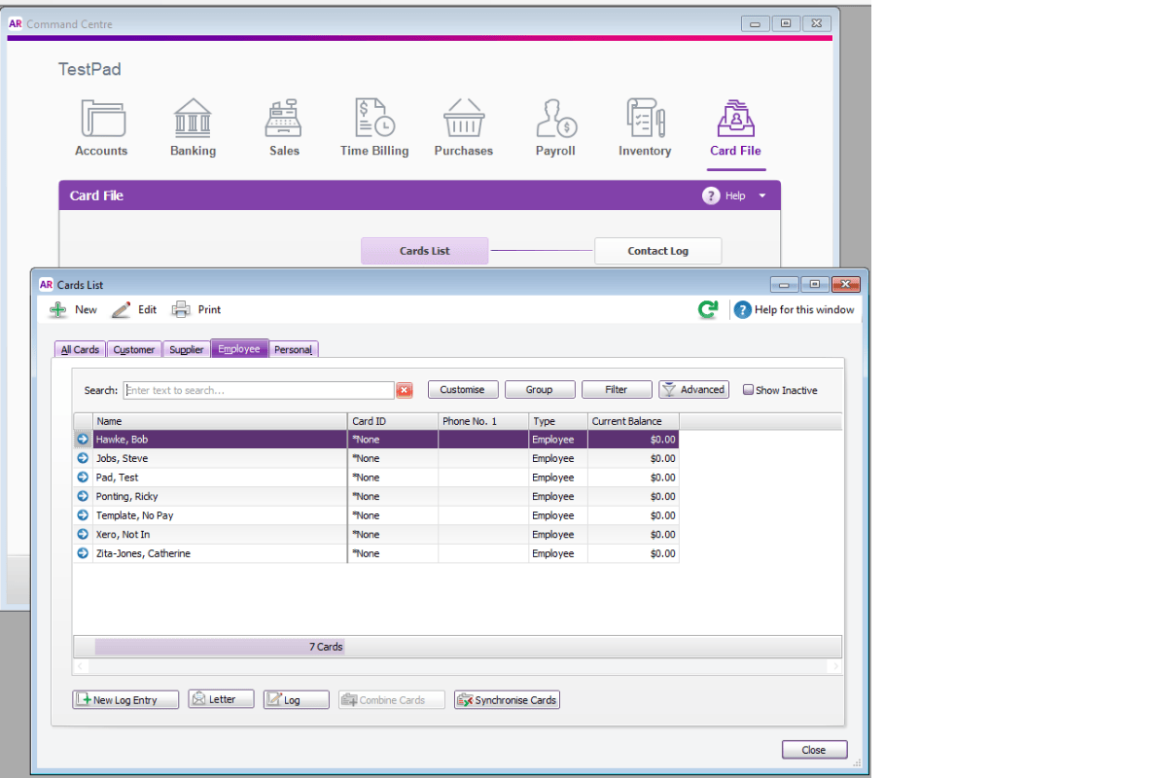Select the Card File icon
Image resolution: width=1167 pixels, height=778 pixels.
tap(735, 126)
